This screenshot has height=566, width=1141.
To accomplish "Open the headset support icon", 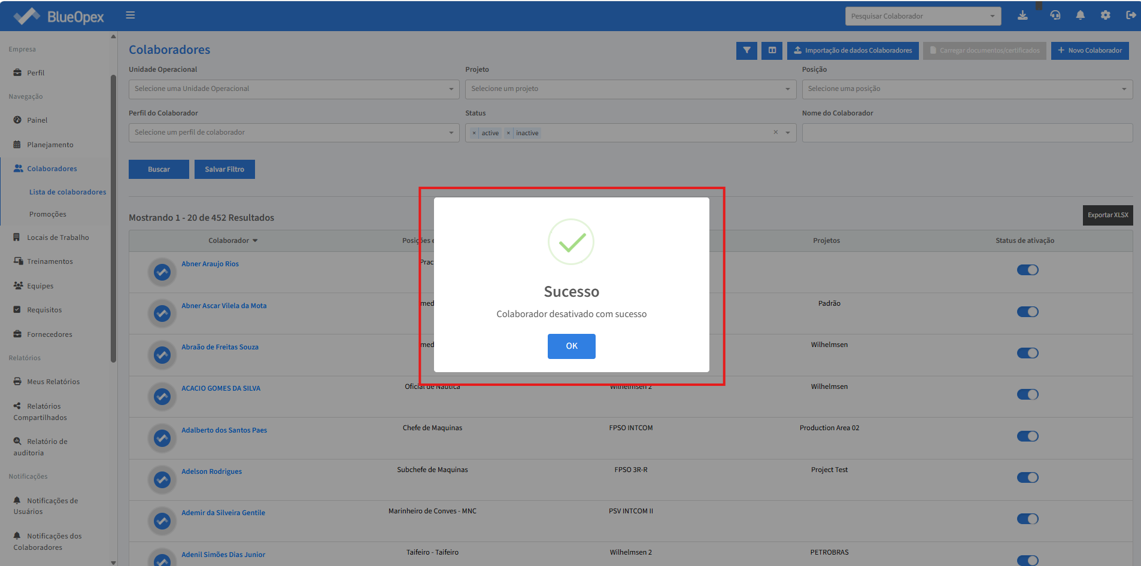I will 1055,16.
